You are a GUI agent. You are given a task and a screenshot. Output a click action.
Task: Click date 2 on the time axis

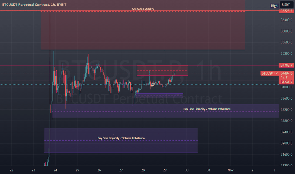[x=252, y=170]
